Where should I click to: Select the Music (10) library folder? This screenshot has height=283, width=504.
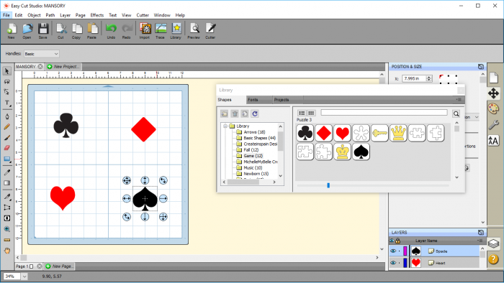click(x=253, y=167)
